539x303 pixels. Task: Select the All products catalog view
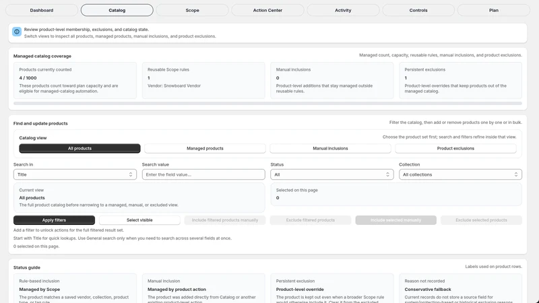[x=80, y=148]
